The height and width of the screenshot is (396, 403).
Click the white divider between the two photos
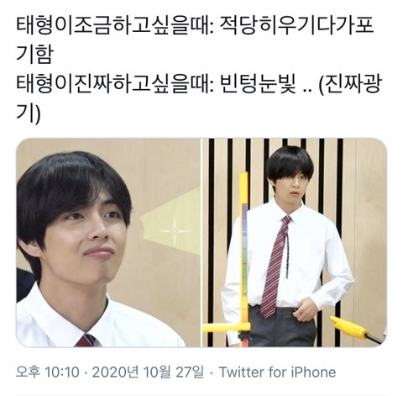point(201,243)
